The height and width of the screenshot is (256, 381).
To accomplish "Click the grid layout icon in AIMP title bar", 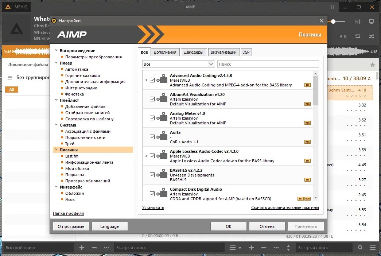I will pos(333,7).
